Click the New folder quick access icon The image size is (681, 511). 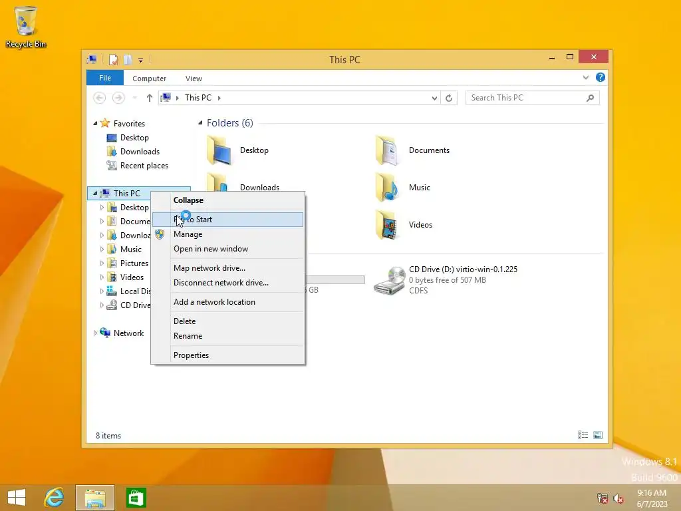click(x=128, y=59)
